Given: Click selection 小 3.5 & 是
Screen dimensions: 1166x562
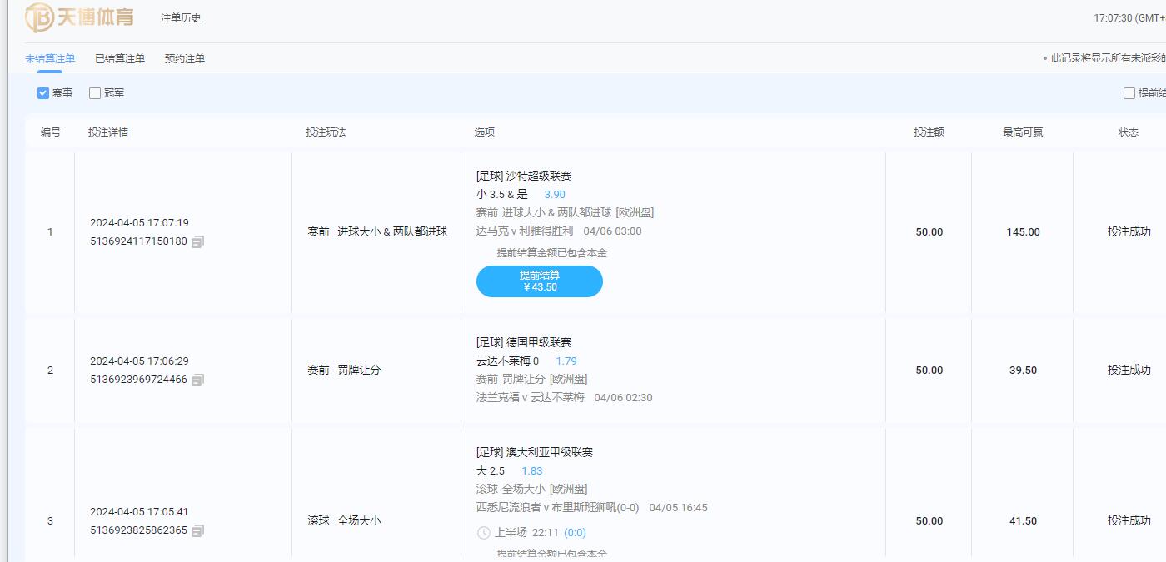Looking at the screenshot, I should [502, 194].
